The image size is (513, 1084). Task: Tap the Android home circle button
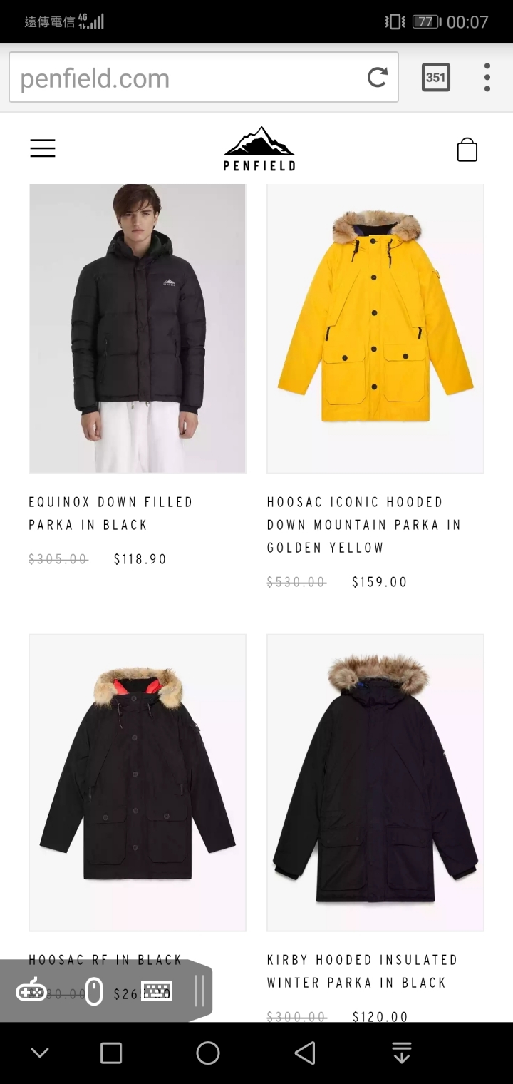pos(208,1053)
